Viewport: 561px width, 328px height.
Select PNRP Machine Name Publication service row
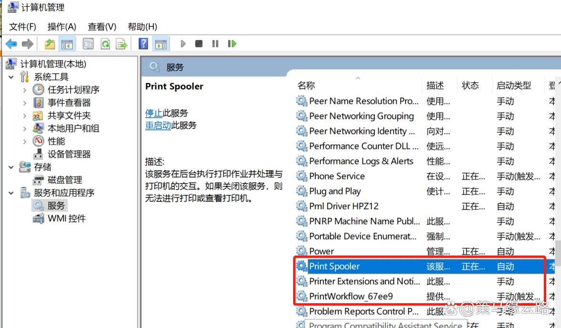pyautogui.click(x=425, y=221)
